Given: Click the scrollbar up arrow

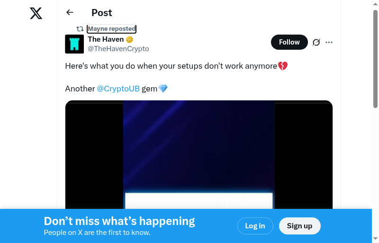Looking at the screenshot, I should coord(375,4).
